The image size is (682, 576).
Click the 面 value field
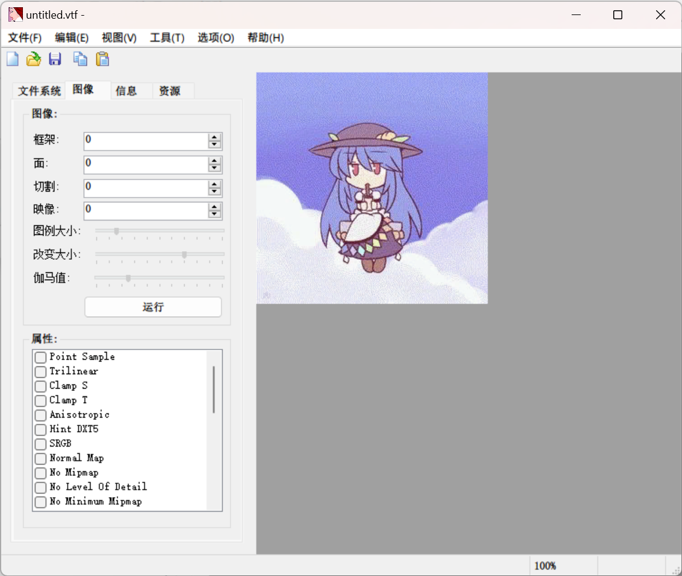[x=146, y=164]
